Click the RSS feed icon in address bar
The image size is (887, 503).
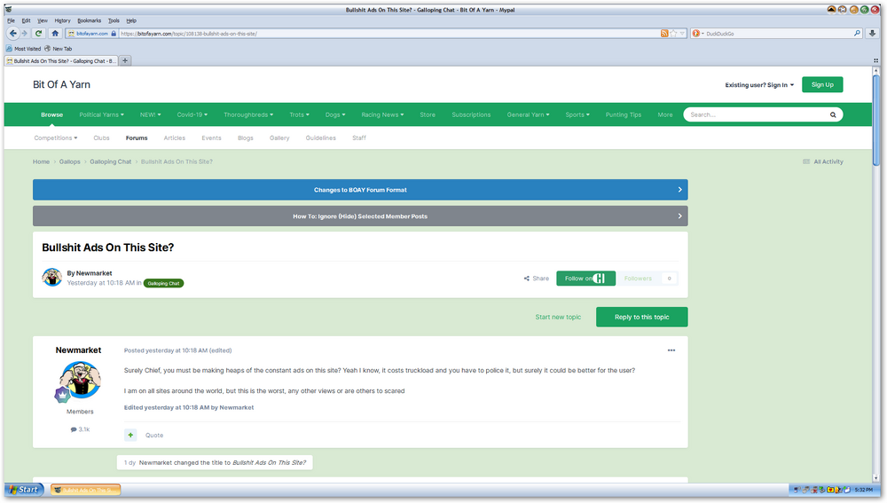point(664,33)
